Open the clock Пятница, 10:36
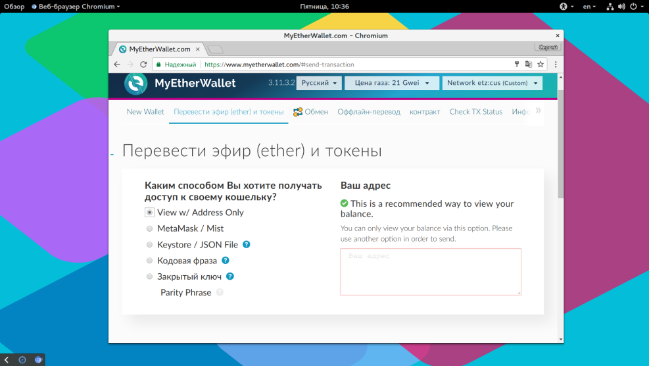This screenshot has width=649, height=366. click(325, 6)
